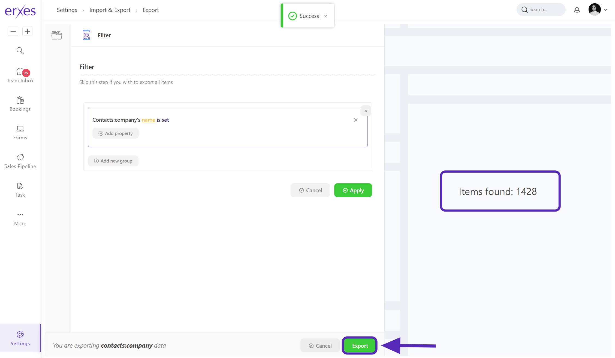The width and height of the screenshot is (615, 358).
Task: Click the minus button under logo
Action: pos(13,31)
